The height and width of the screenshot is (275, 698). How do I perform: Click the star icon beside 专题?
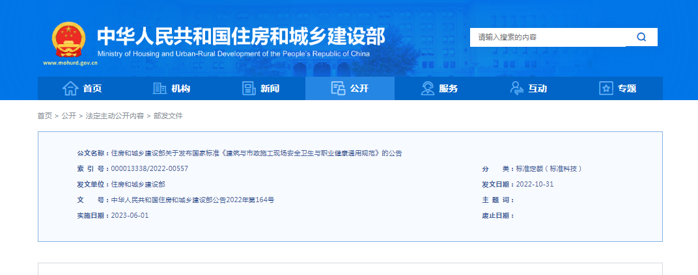point(606,88)
